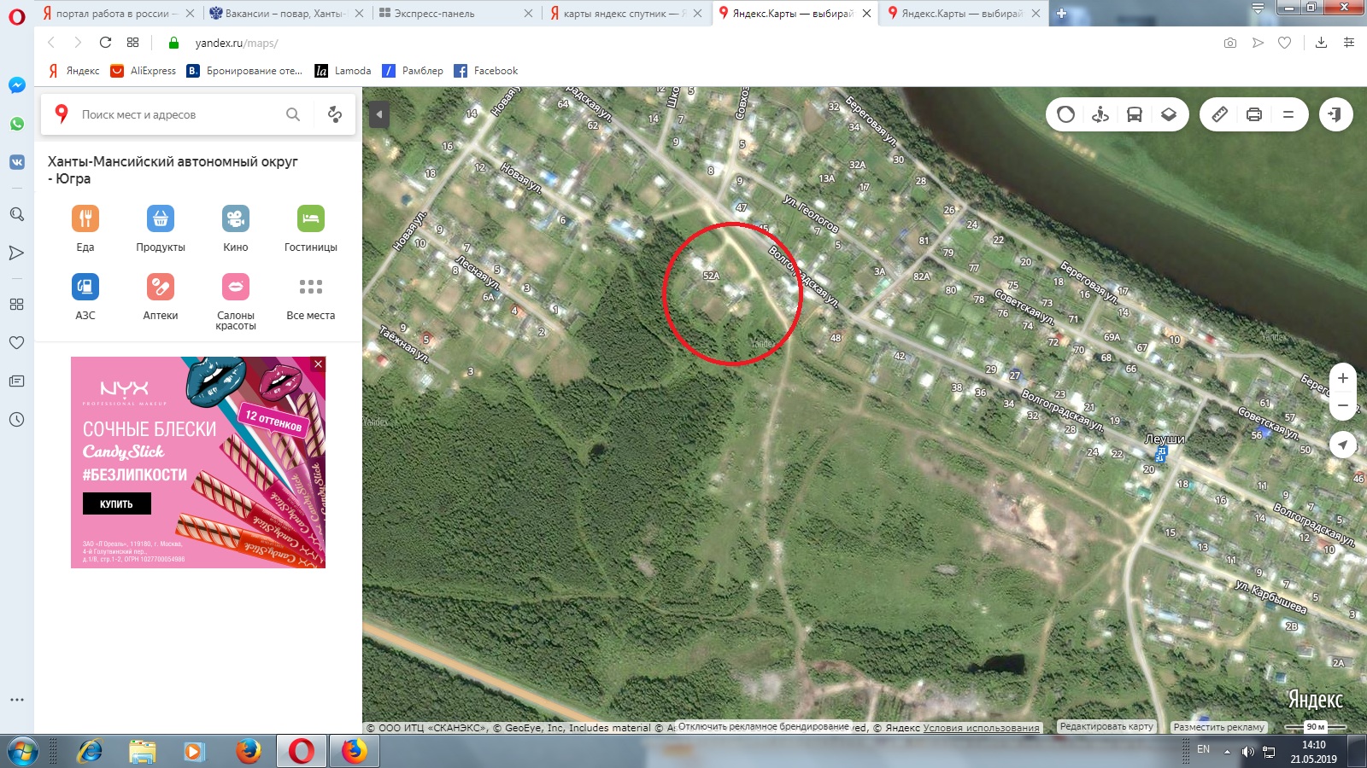Toggle street panoramas layer

[1100, 114]
